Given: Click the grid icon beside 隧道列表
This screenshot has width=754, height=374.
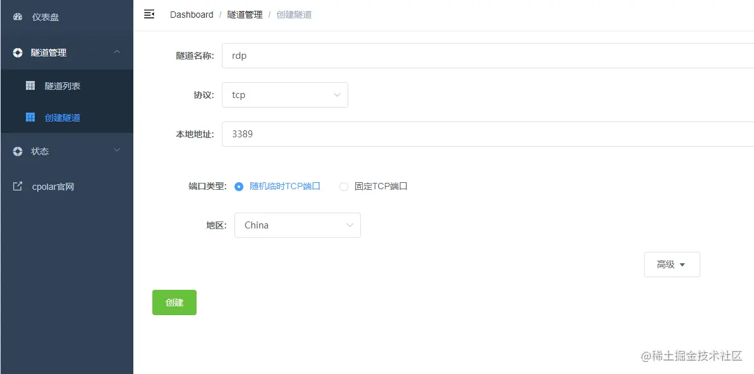Looking at the screenshot, I should [x=30, y=85].
